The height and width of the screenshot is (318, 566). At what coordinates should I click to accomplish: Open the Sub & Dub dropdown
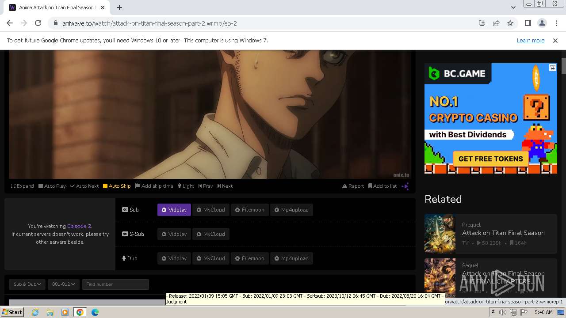pyautogui.click(x=27, y=284)
